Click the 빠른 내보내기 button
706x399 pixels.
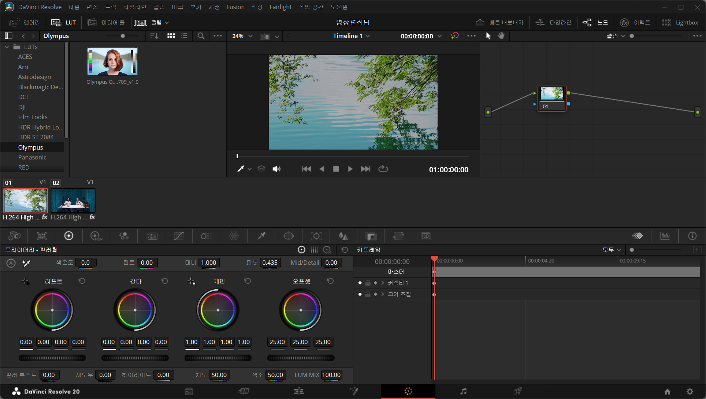point(499,22)
